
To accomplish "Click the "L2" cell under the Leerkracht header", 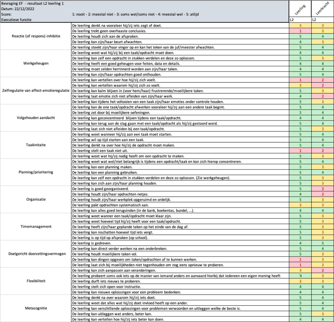I will coord(323,20).
